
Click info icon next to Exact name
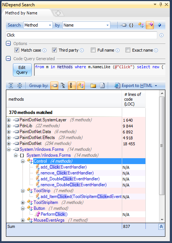(x=156, y=51)
